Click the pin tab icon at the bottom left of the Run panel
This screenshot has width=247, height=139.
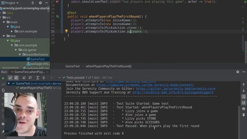pos(3,132)
